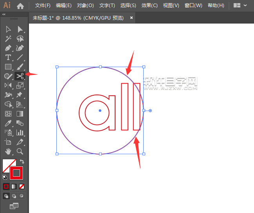Switch to 未标题-1 document tab
The width and height of the screenshot is (254, 213).
tap(78, 18)
